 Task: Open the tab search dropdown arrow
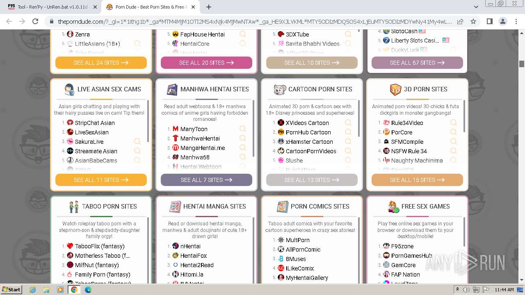[x=476, y=7]
